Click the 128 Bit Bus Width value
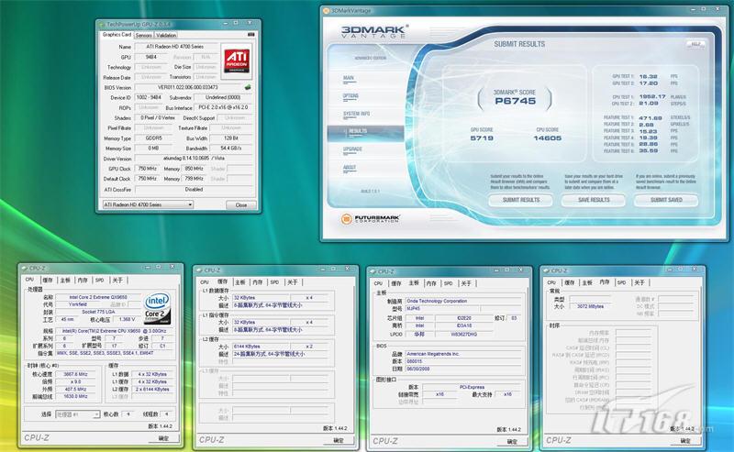Image resolution: width=734 pixels, height=452 pixels. 231,138
